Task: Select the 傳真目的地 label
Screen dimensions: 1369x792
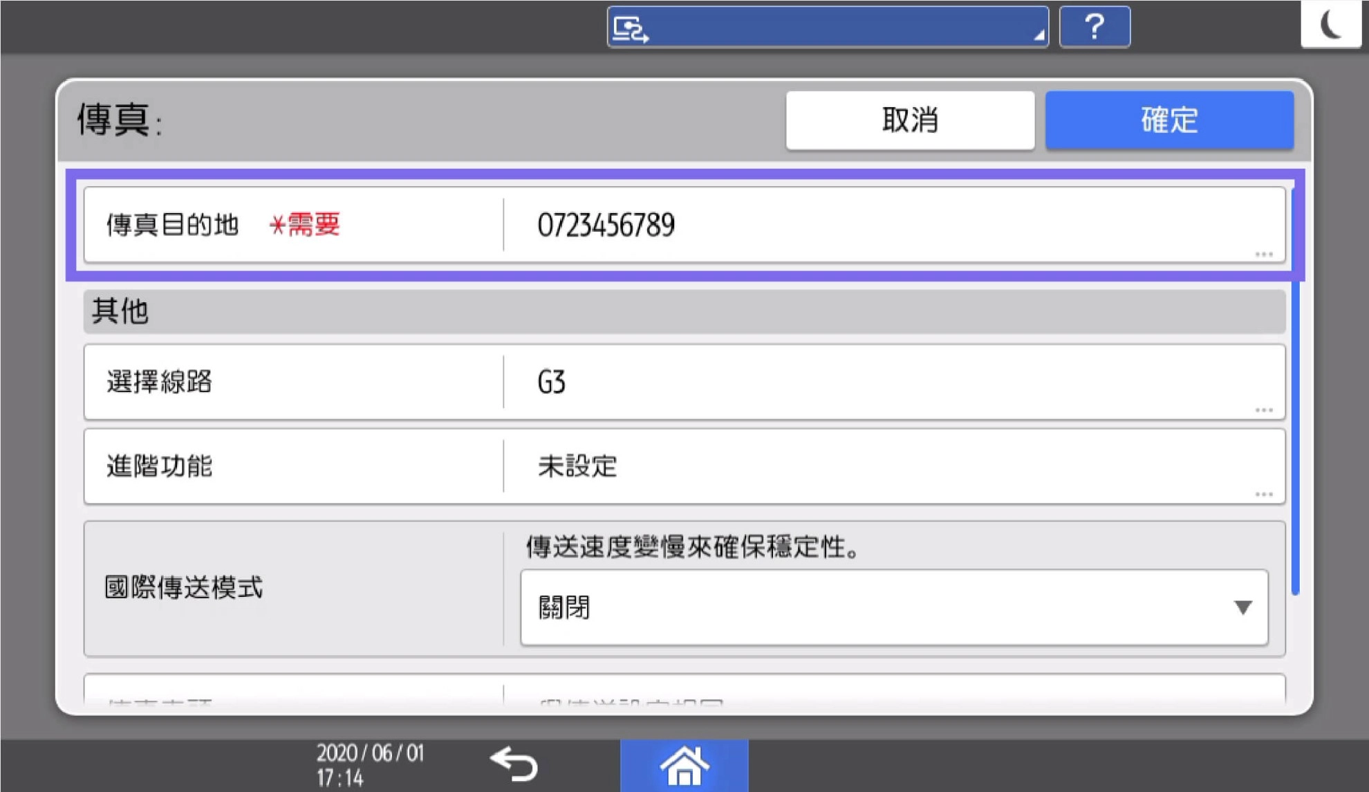Action: pyautogui.click(x=172, y=225)
